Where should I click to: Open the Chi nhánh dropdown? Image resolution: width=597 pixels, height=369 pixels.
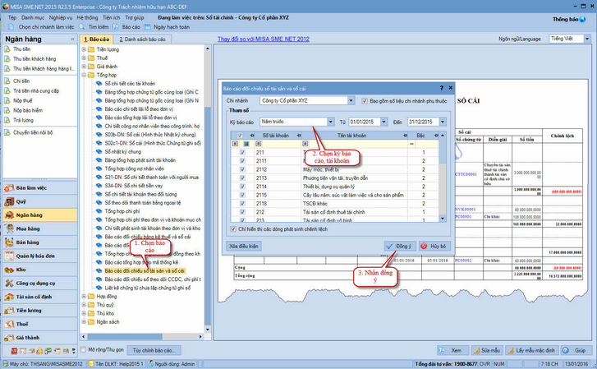[351, 100]
